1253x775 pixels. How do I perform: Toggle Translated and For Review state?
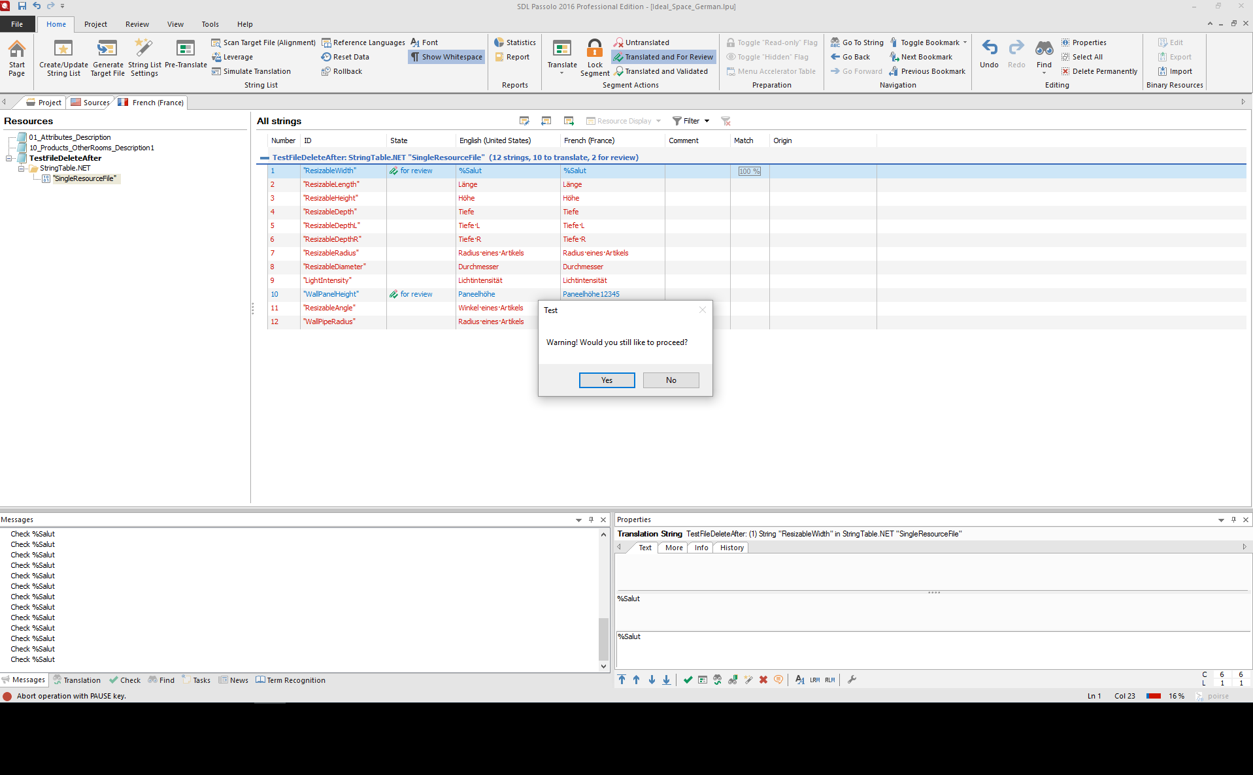point(663,57)
